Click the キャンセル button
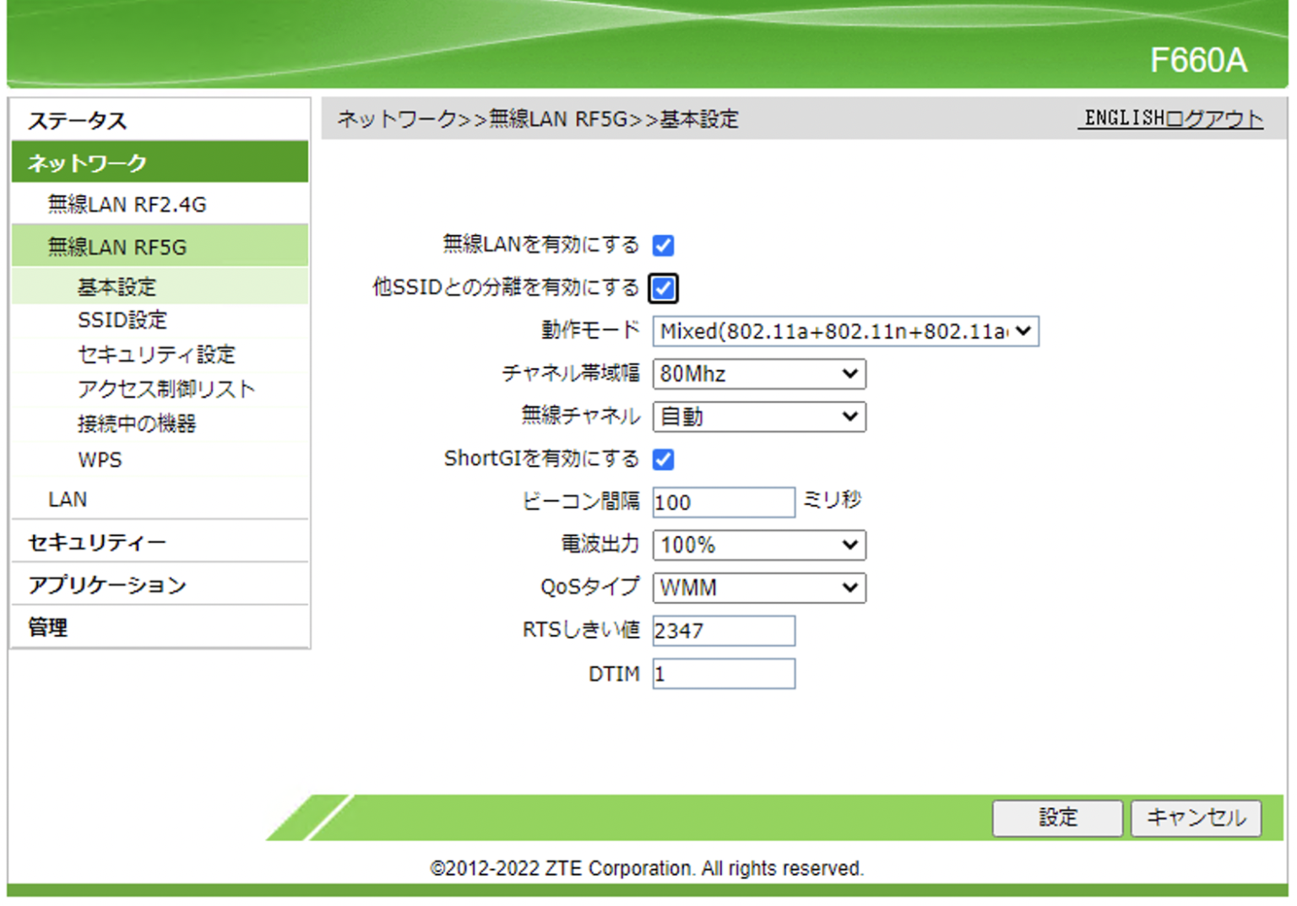The image size is (1297, 906). point(1196,817)
